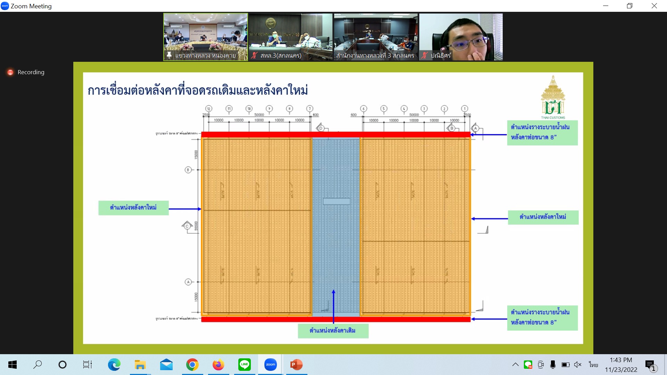This screenshot has width=667, height=375.
Task: Open the Windows Start menu
Action: [12, 365]
